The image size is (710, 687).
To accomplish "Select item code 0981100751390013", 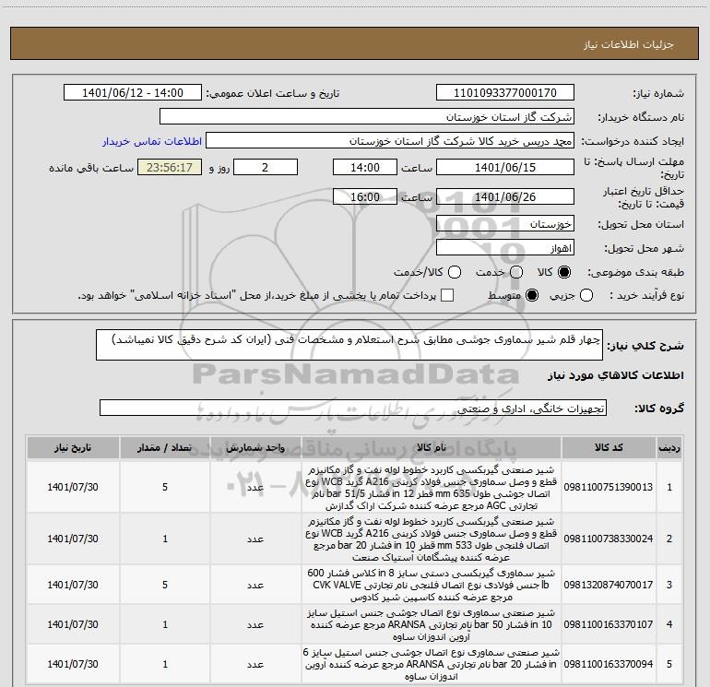I will [x=609, y=487].
